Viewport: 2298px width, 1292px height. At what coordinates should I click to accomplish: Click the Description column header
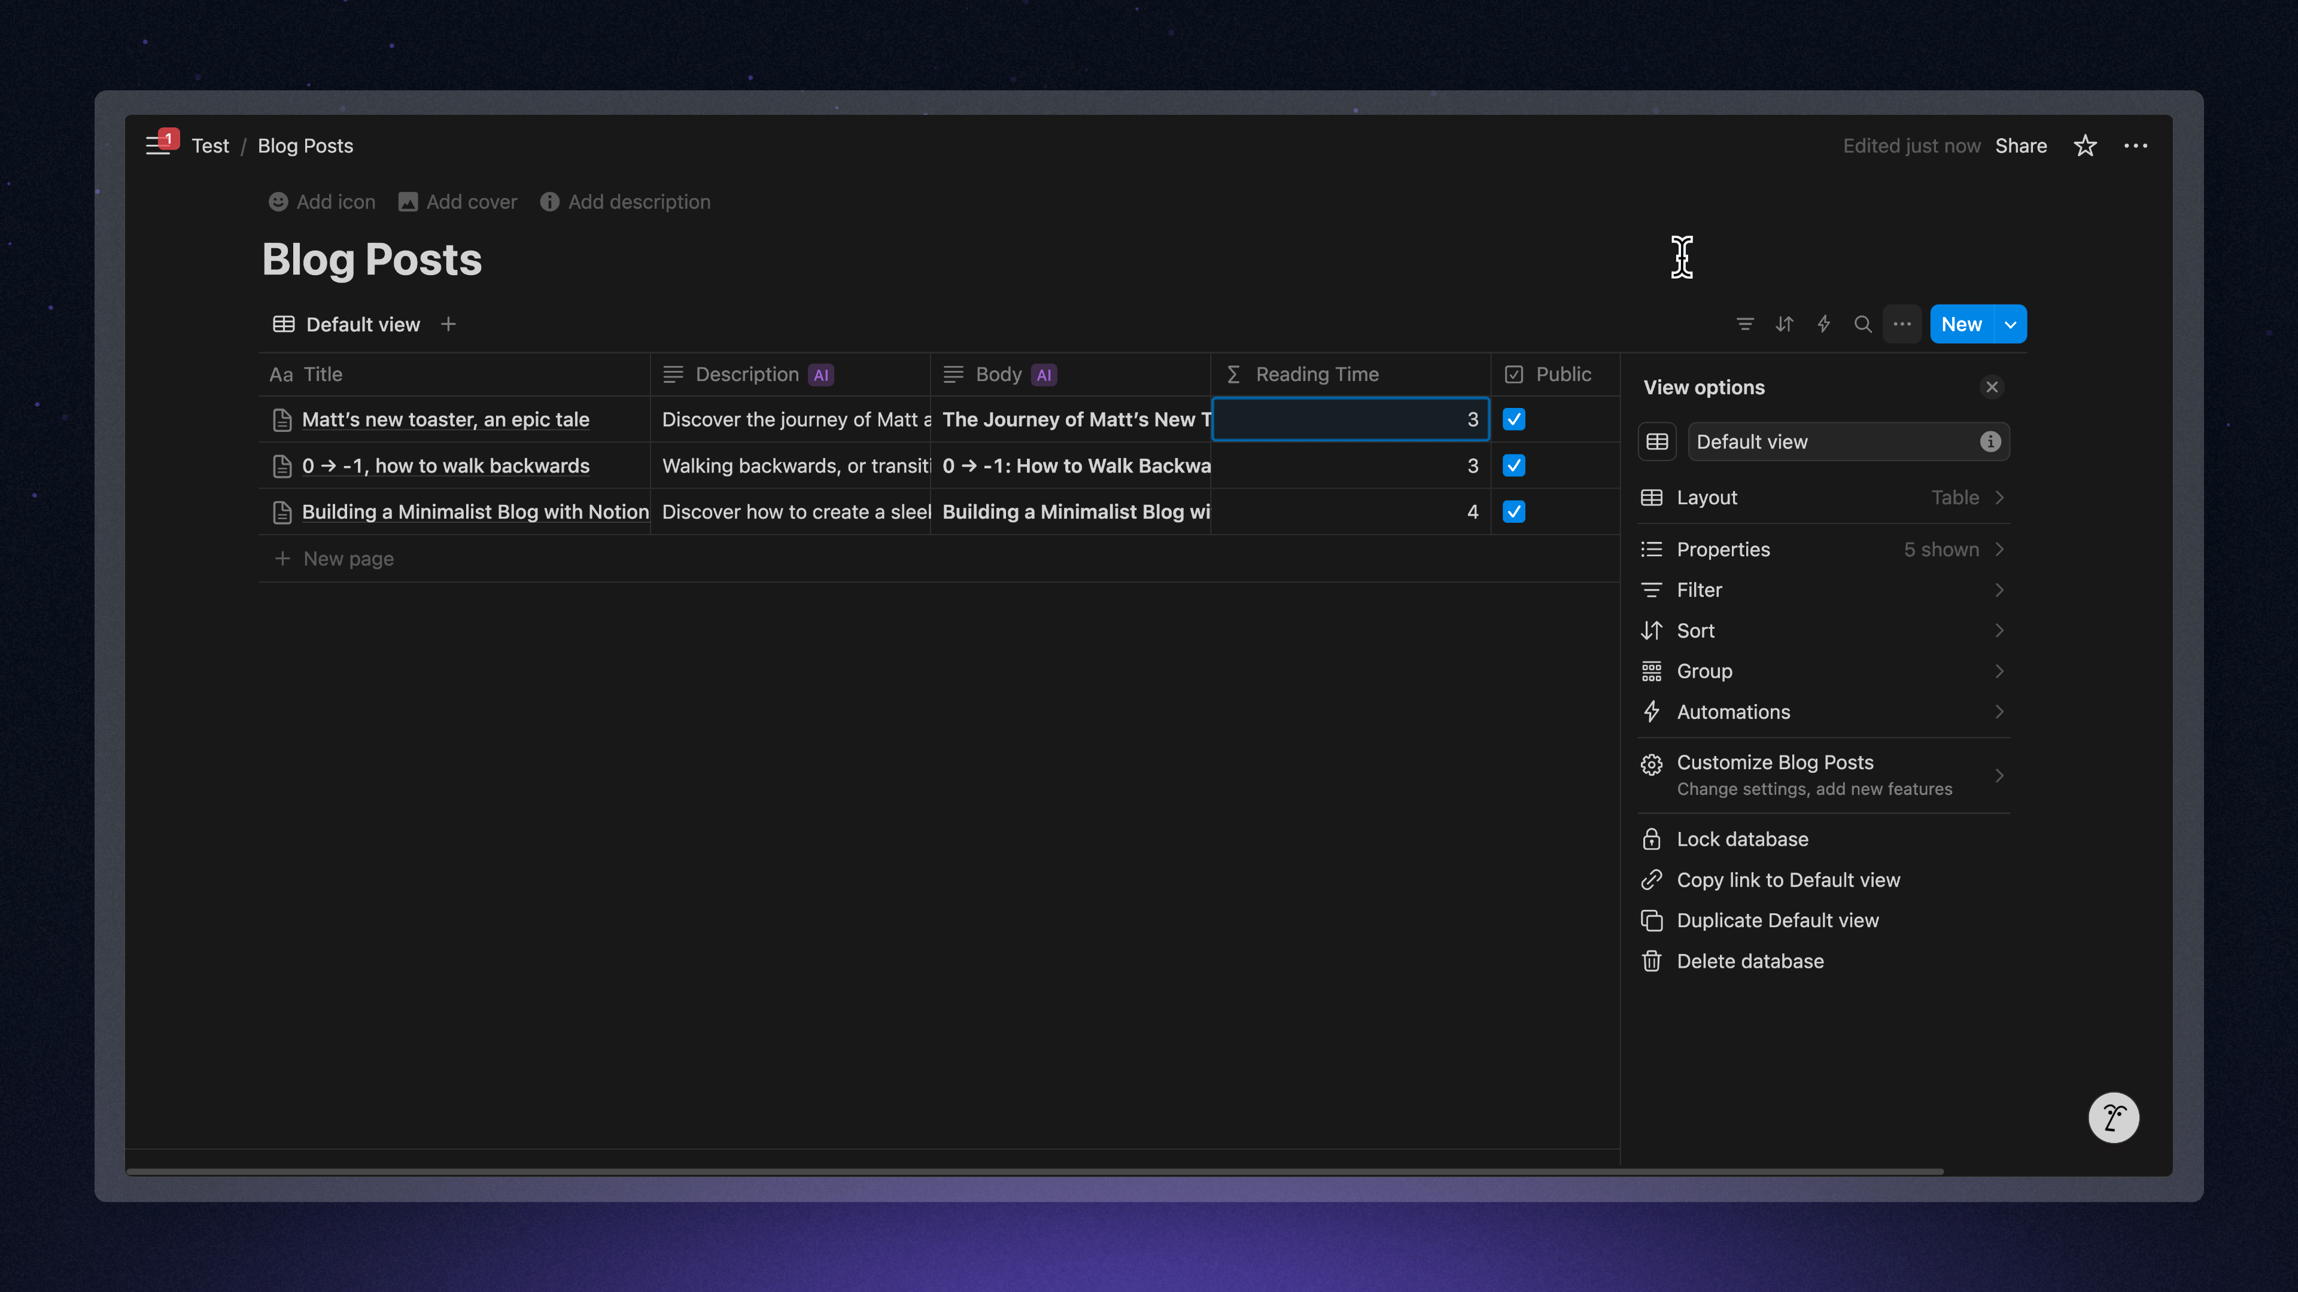click(x=791, y=376)
